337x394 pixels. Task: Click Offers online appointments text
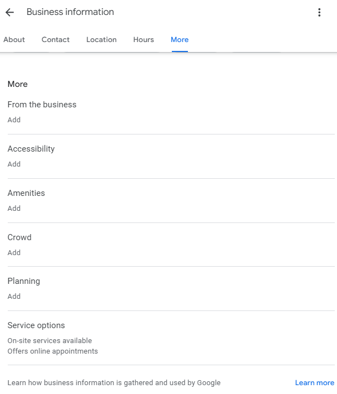click(x=53, y=351)
